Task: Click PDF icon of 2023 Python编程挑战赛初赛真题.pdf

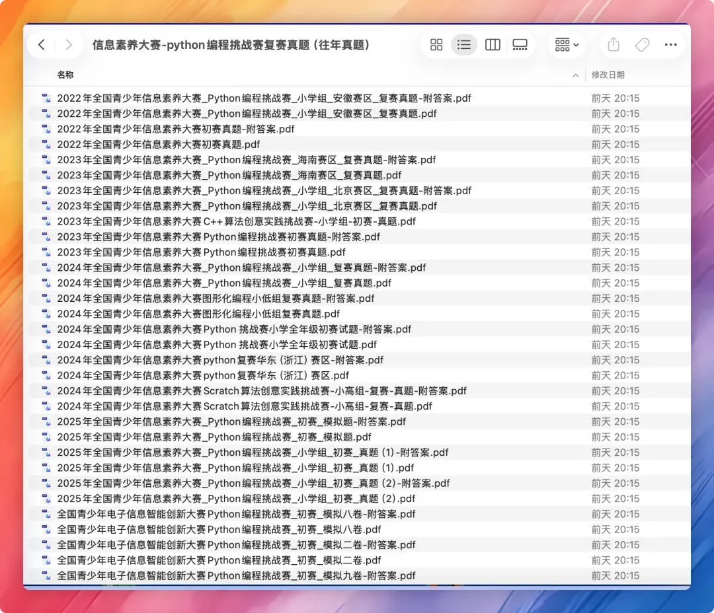Action: click(46, 252)
